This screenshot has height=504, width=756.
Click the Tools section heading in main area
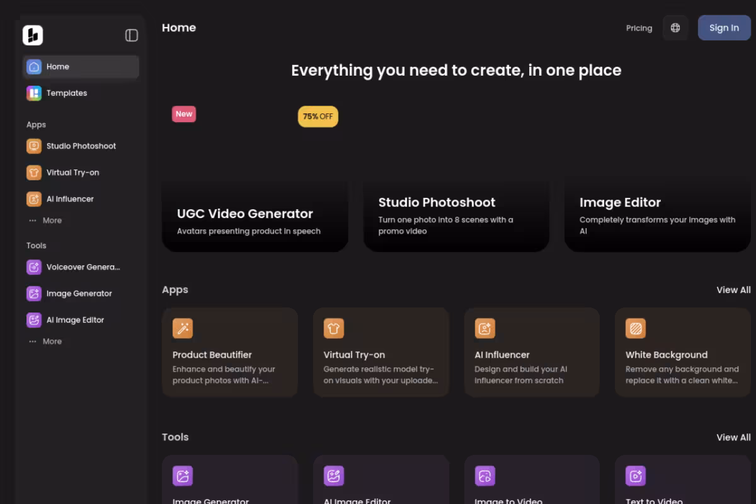175,437
